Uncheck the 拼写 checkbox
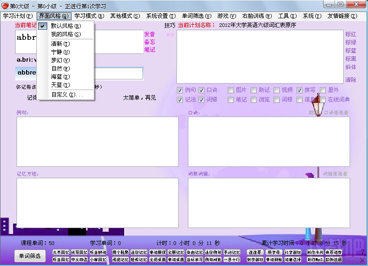The height and width of the screenshot is (266, 368). [299, 90]
